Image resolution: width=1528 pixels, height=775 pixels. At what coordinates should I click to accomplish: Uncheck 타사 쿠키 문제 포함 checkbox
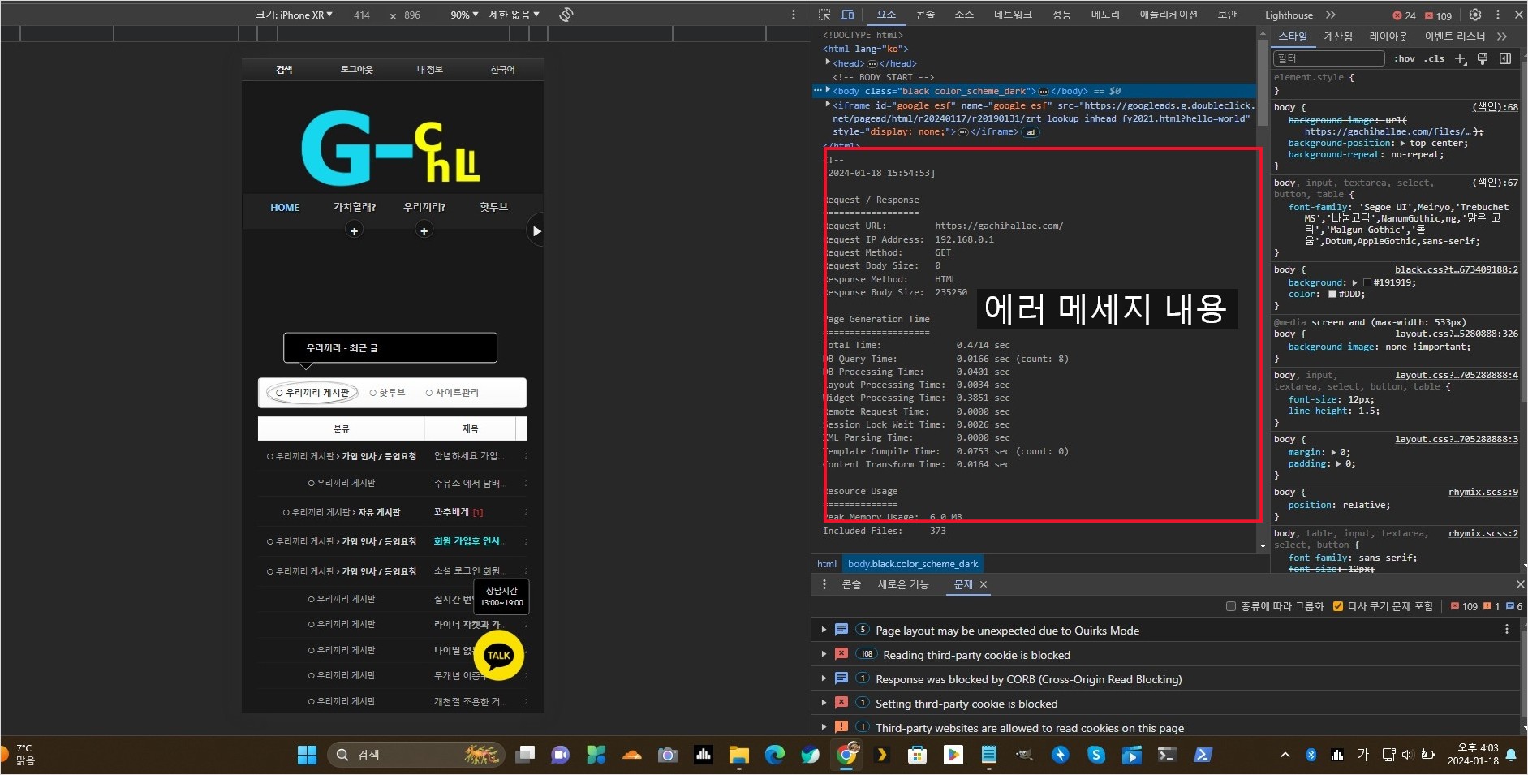1338,606
